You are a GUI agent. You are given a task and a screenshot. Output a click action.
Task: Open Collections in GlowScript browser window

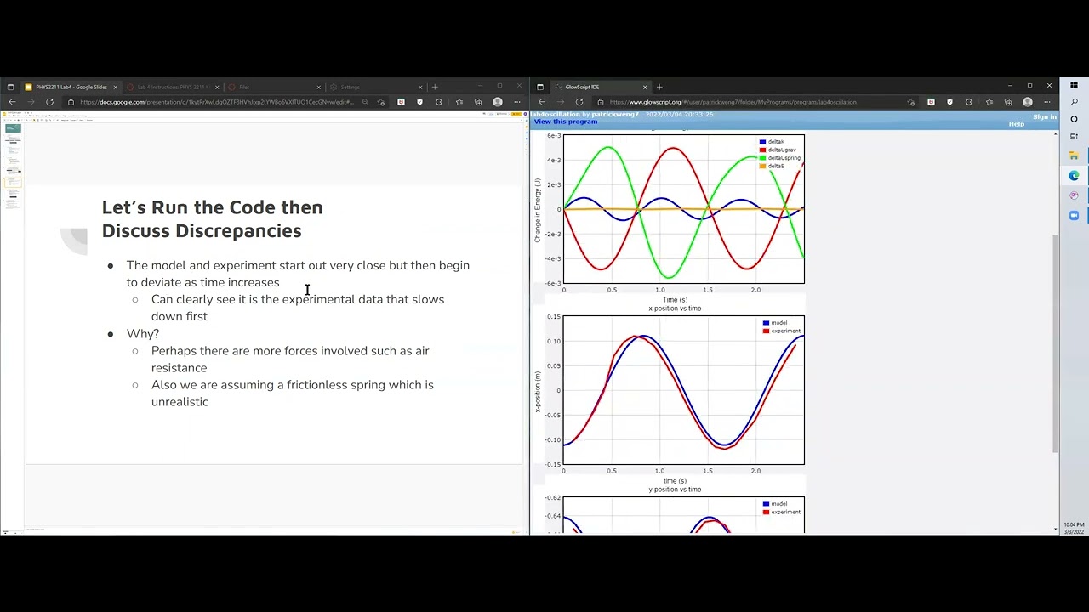(1008, 102)
